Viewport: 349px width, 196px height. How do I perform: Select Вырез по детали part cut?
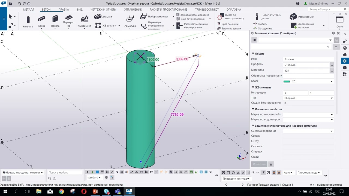click(x=229, y=28)
